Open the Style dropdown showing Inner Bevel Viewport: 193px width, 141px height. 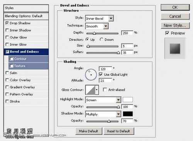(99, 18)
